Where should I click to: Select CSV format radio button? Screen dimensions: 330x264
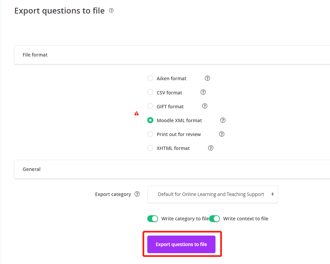(x=150, y=92)
